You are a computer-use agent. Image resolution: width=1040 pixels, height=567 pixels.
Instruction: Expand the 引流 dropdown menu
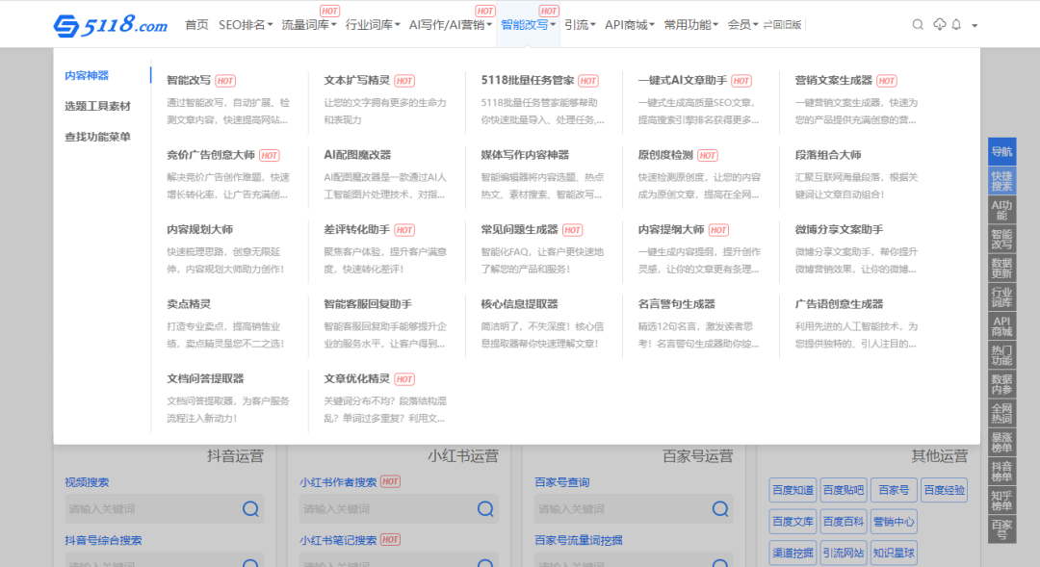pyautogui.click(x=580, y=24)
